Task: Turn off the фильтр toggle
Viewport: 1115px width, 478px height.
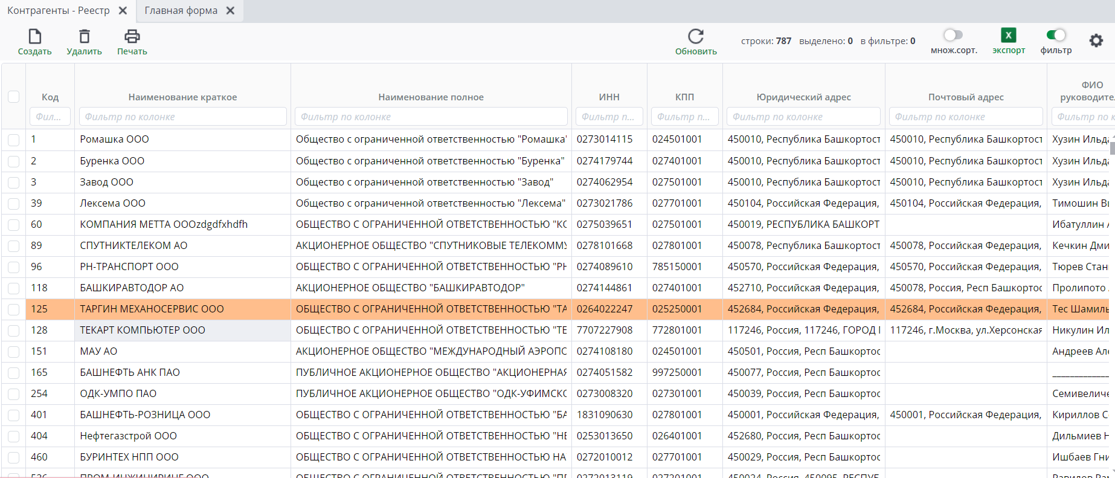Action: (1056, 35)
